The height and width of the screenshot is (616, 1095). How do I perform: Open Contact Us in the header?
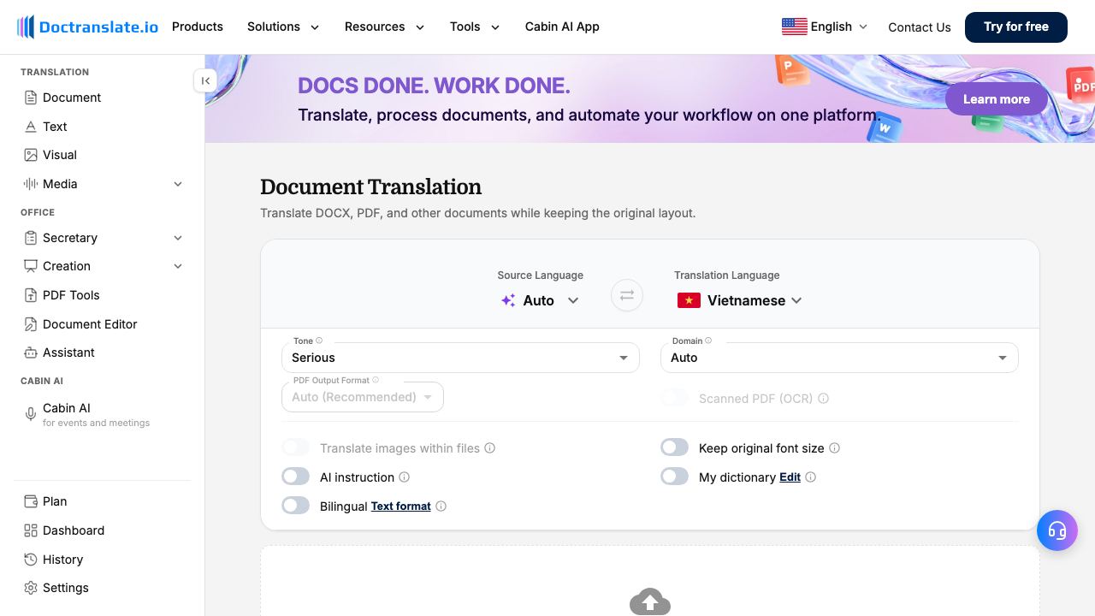click(920, 27)
